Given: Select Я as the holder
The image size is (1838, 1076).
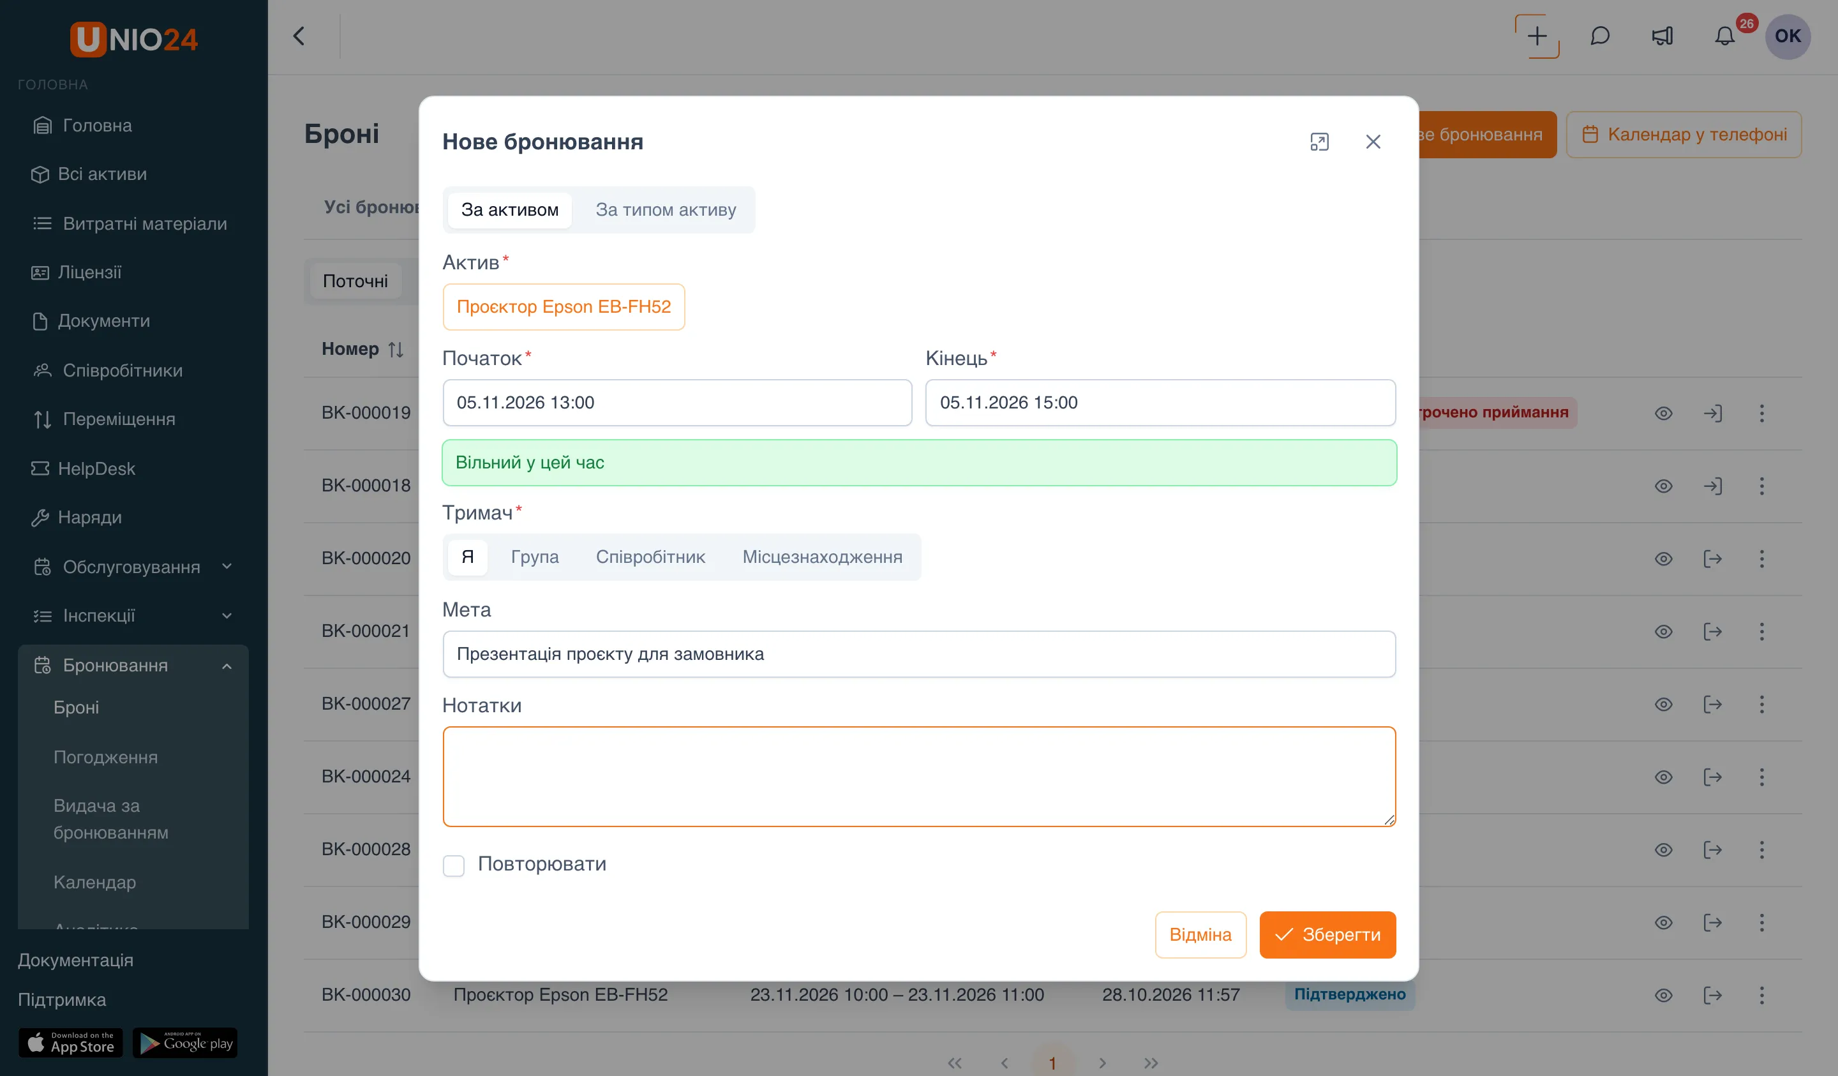Looking at the screenshot, I should click(x=468, y=557).
